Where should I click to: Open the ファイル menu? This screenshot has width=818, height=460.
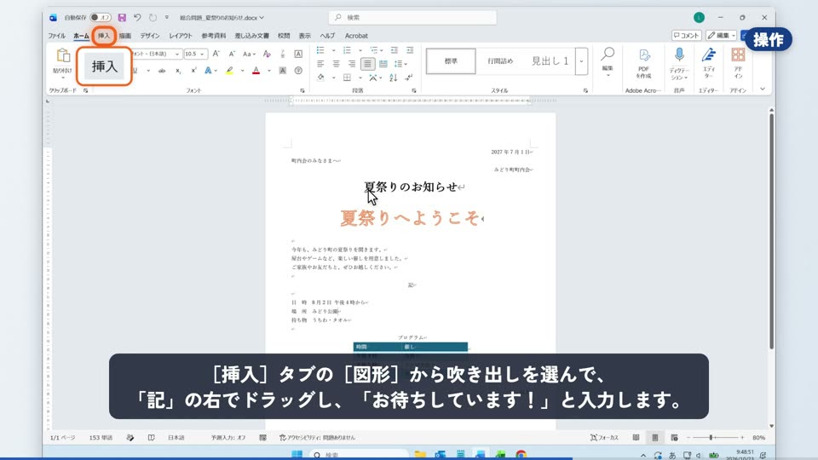point(56,36)
